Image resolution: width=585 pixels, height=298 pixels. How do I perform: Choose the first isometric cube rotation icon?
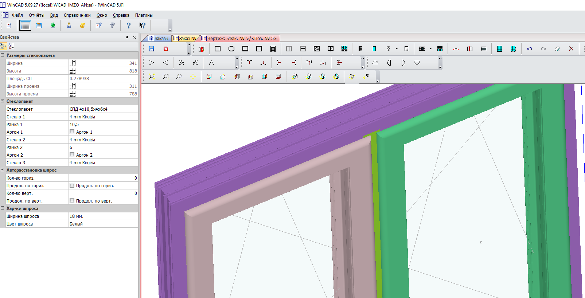(295, 77)
